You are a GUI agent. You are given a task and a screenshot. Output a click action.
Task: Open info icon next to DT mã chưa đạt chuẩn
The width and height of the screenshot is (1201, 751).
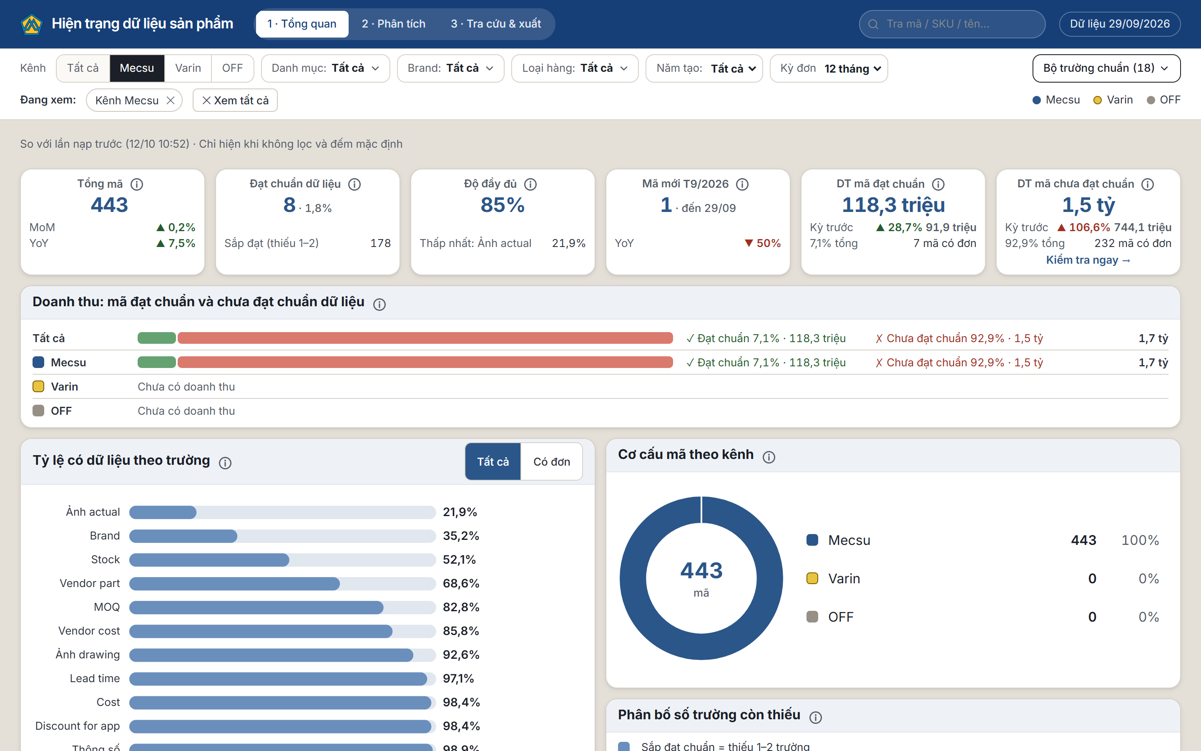coord(1147,184)
